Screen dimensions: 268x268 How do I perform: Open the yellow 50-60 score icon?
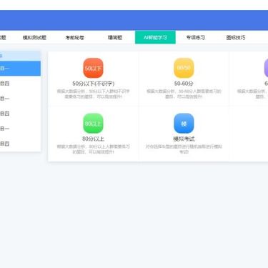[184, 68]
